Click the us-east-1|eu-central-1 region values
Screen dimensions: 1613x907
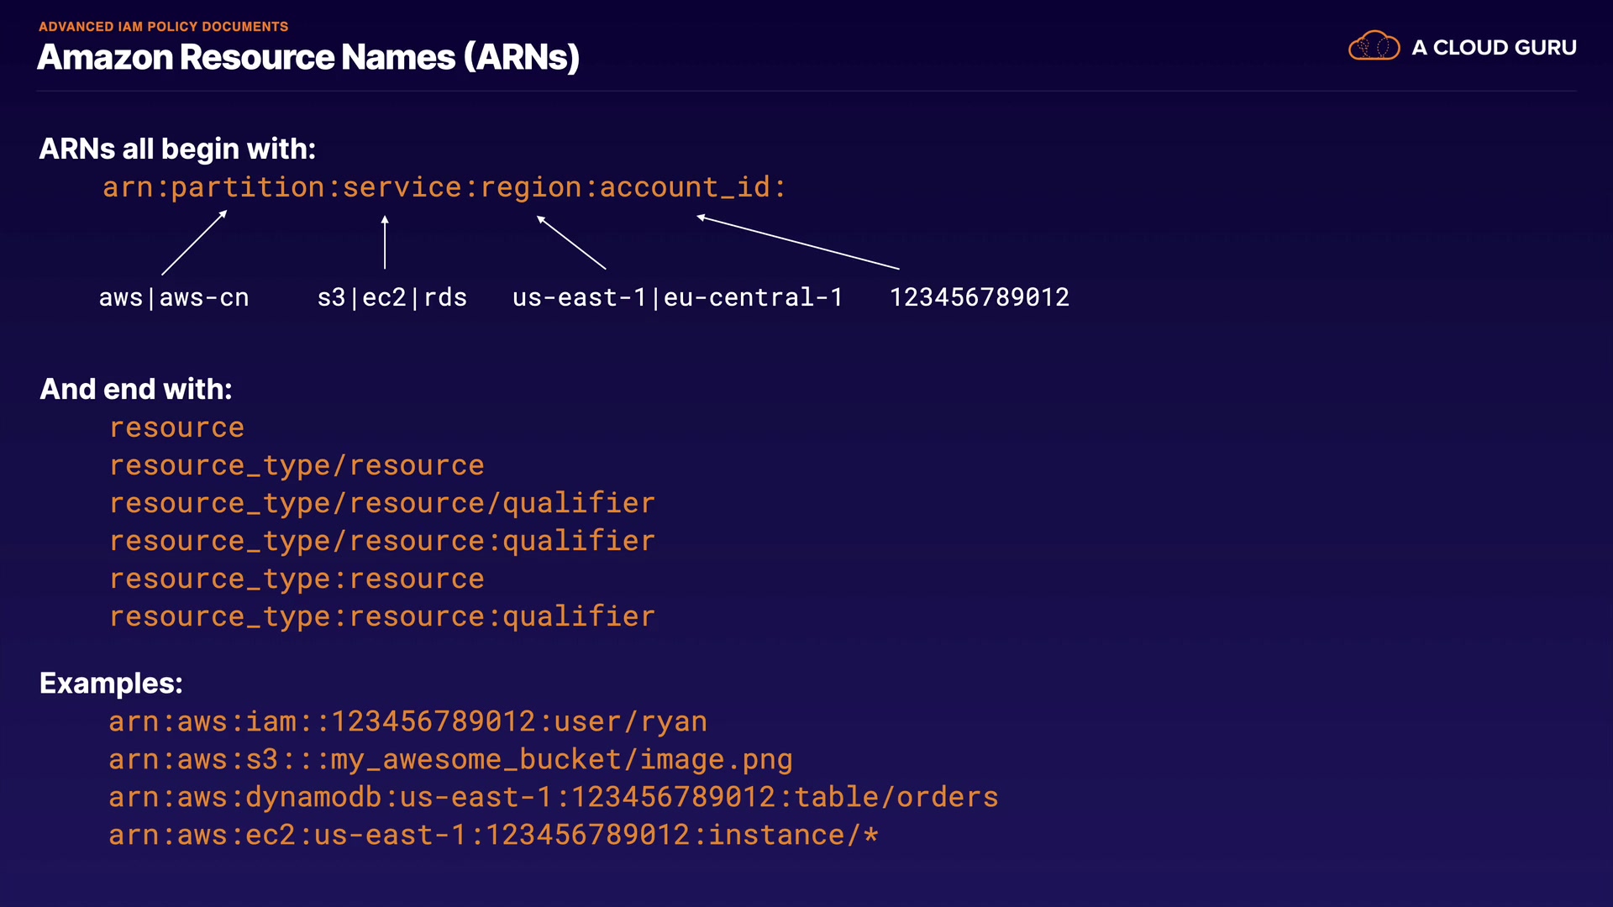click(677, 297)
